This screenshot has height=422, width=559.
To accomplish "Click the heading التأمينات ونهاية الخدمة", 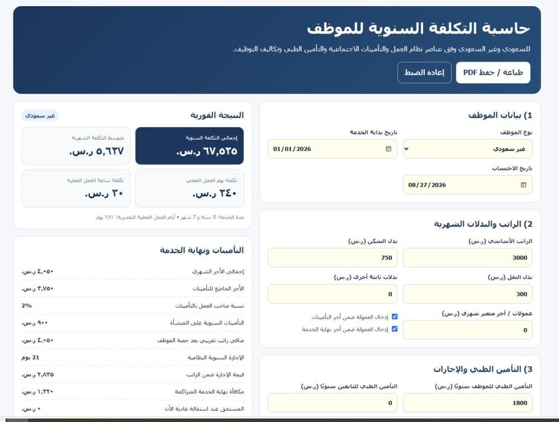I will click(202, 250).
